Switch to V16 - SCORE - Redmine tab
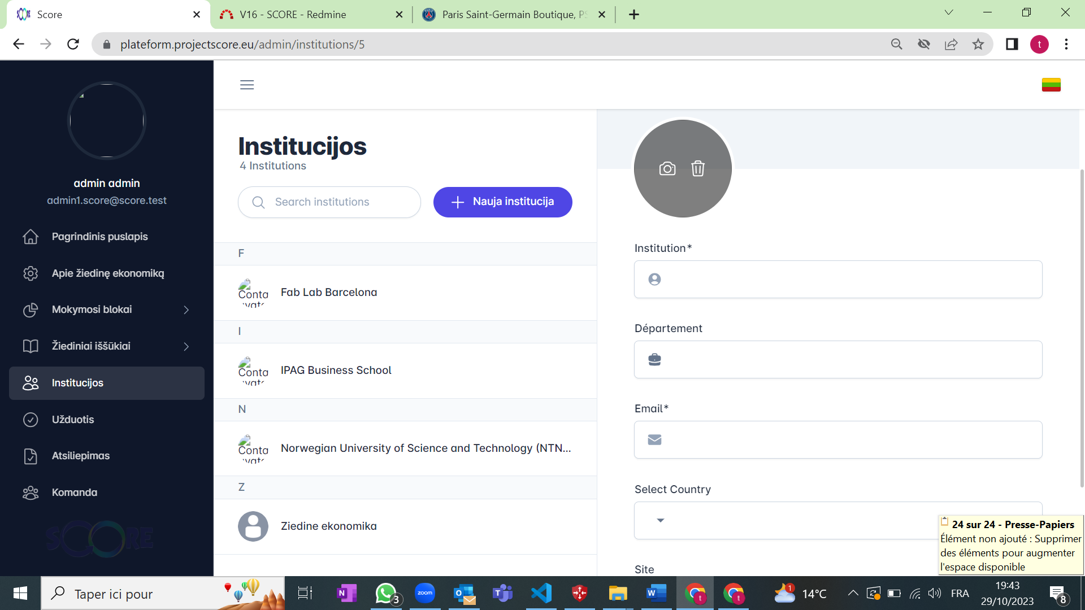 point(293,15)
